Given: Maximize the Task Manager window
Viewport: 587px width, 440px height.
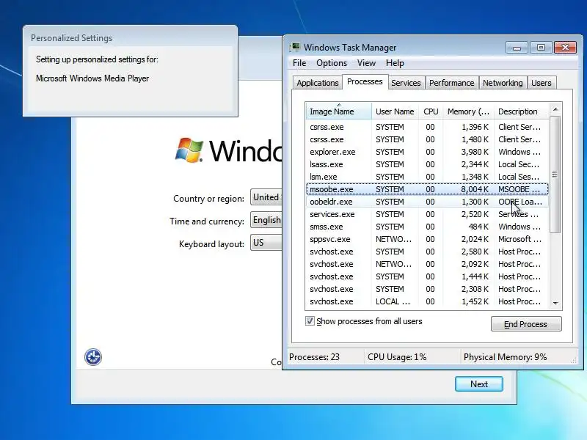Looking at the screenshot, I should click(x=541, y=48).
